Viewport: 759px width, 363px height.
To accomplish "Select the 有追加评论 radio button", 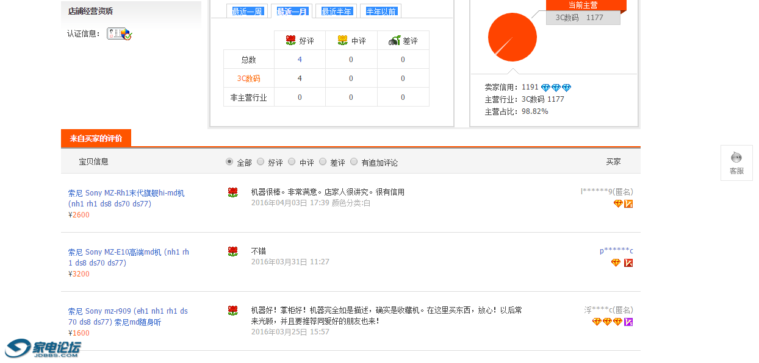I will pyautogui.click(x=354, y=162).
